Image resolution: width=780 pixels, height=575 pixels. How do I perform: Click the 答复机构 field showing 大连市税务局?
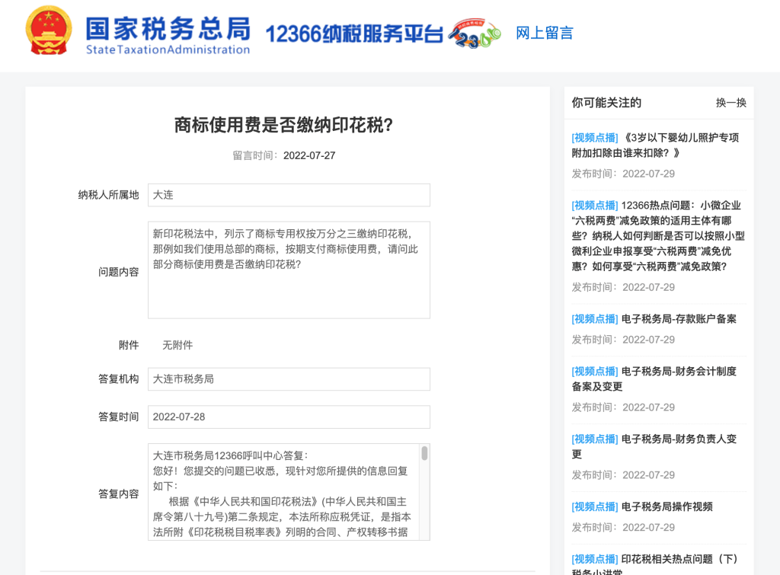click(288, 379)
